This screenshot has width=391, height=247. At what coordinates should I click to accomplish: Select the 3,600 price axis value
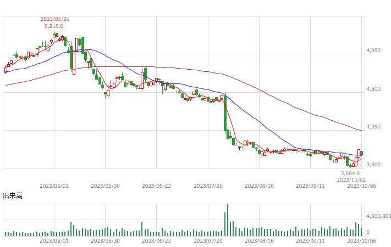[373, 165]
